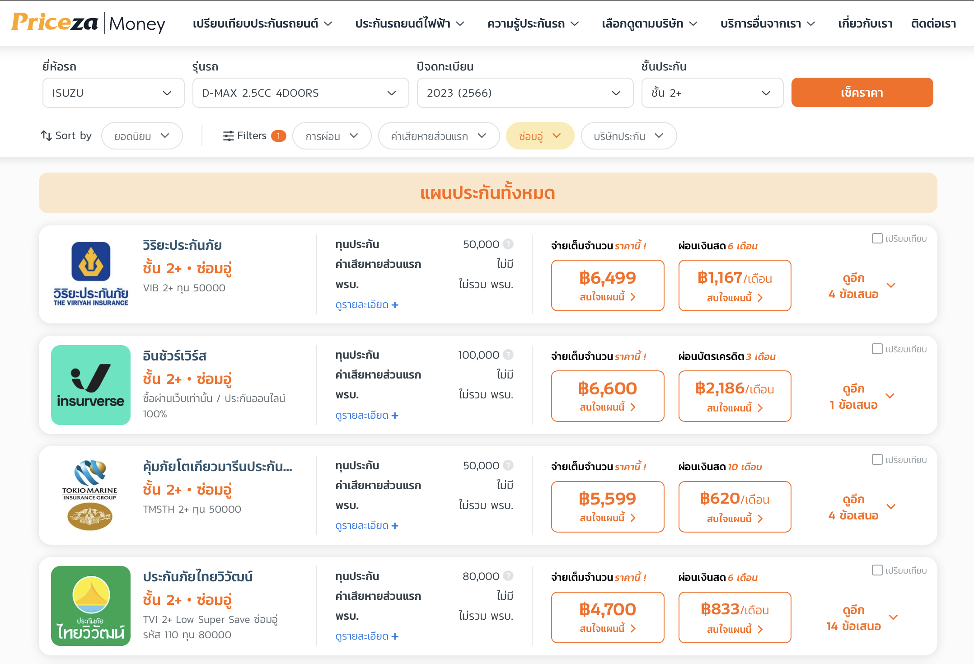Image resolution: width=974 pixels, height=664 pixels.
Task: Open the 2023 (2566) registration year dropdown
Action: coord(525,93)
